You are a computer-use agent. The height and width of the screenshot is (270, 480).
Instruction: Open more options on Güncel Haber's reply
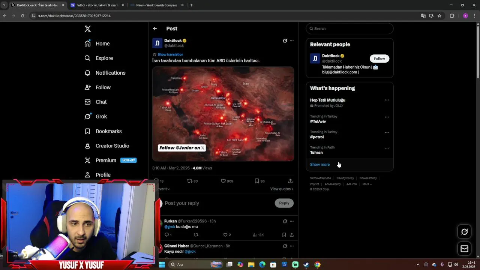[292, 246]
